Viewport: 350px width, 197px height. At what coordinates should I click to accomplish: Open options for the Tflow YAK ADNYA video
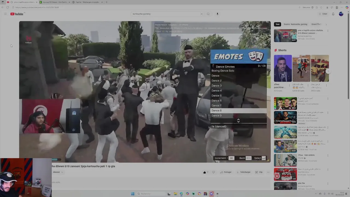[x=328, y=156]
